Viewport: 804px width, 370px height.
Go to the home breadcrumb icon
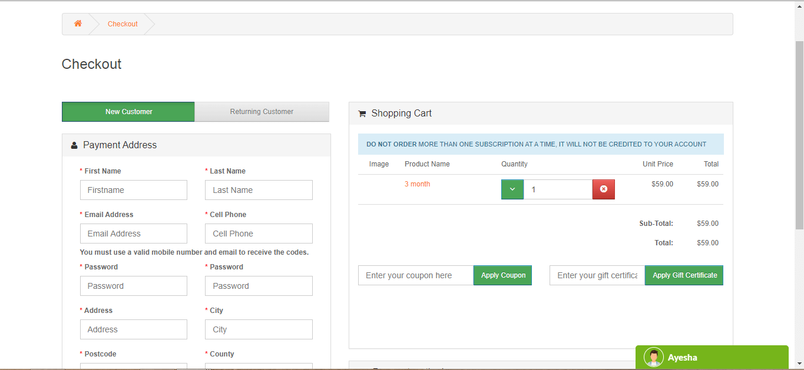(78, 24)
